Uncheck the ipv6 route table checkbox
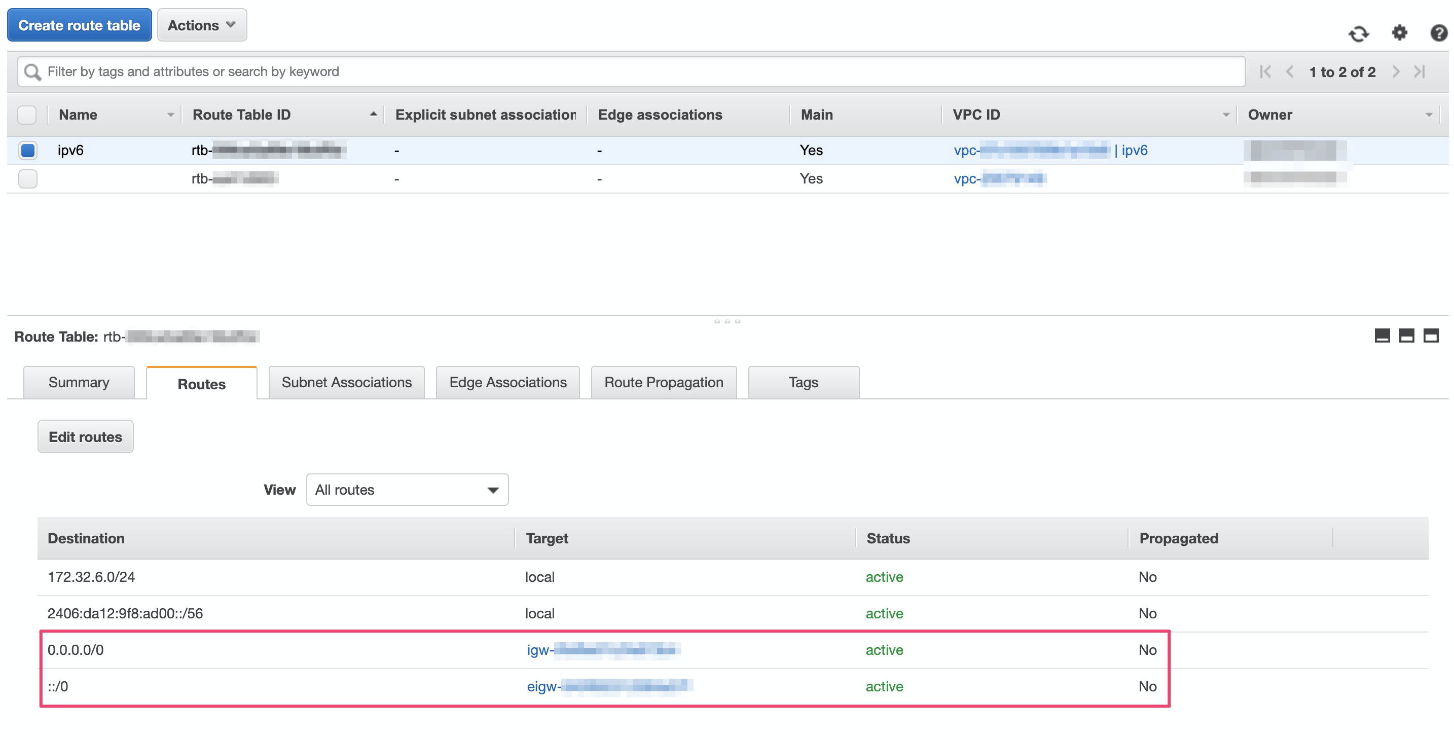This screenshot has width=1454, height=740. pos(28,150)
